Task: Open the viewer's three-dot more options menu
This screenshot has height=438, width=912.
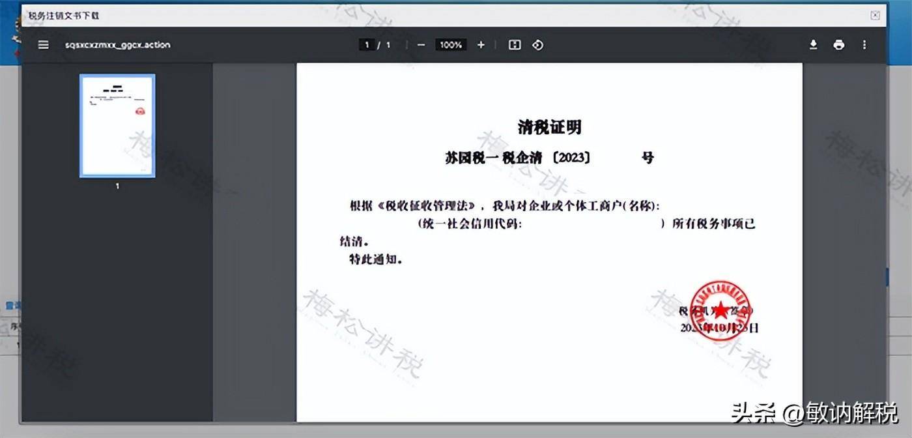Action: coord(864,44)
